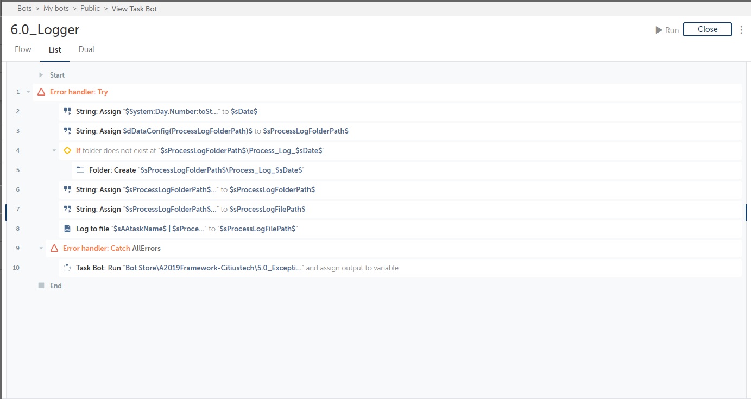Navigate to Public folder in breadcrumb
751x399 pixels.
(90, 9)
